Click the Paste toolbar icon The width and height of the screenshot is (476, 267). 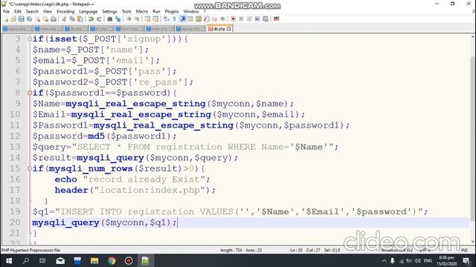coord(80,19)
